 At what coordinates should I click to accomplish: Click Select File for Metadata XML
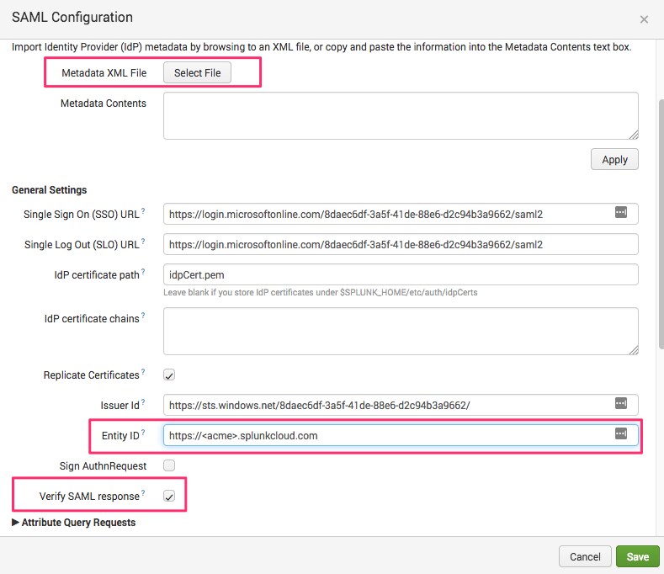pyautogui.click(x=197, y=73)
